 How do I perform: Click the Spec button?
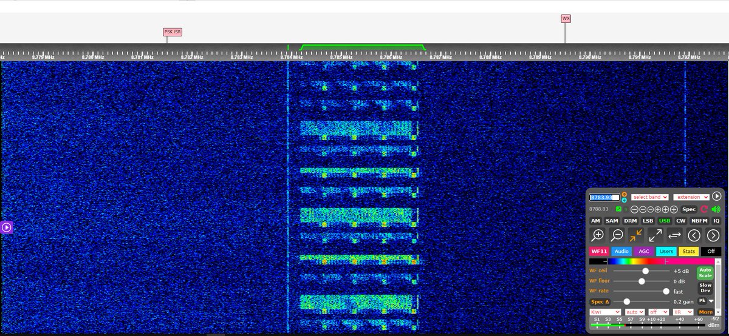[689, 209]
